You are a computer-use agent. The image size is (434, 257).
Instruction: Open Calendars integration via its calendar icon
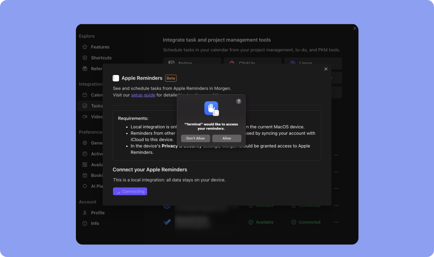pyautogui.click(x=85, y=95)
